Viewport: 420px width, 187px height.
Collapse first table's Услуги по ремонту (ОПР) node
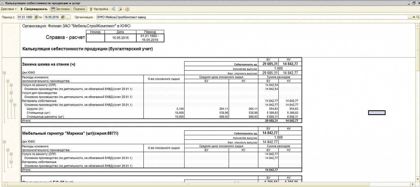pos(11,85)
